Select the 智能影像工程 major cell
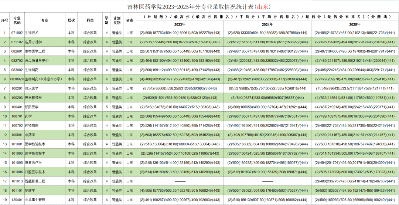 click(x=45, y=181)
